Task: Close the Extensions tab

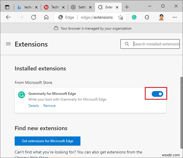Action: tap(118, 7)
